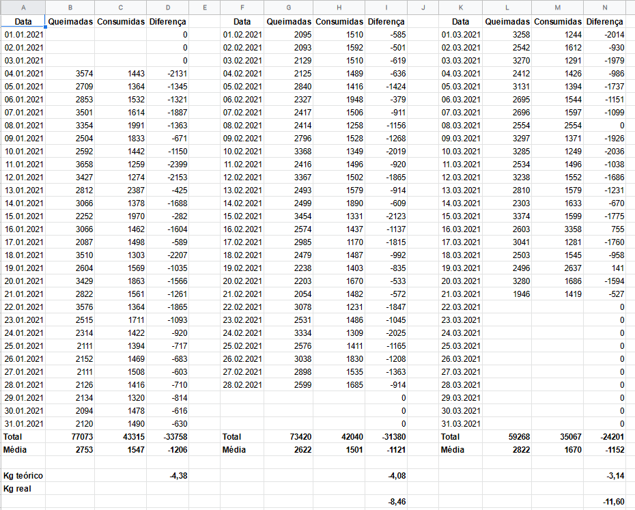
Task: Click the 'Kg teórico' label cell
Action: coord(23,475)
